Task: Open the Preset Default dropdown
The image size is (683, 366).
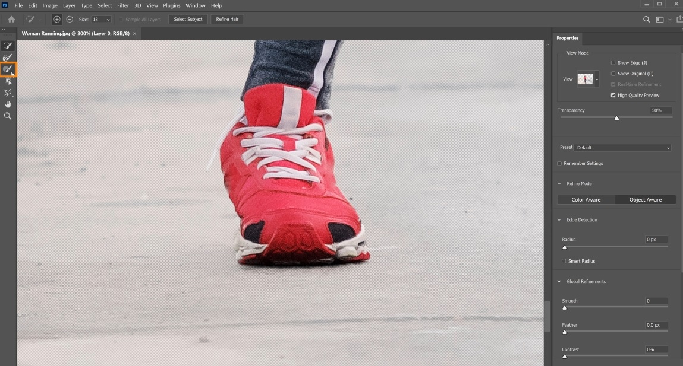Action: pyautogui.click(x=622, y=148)
